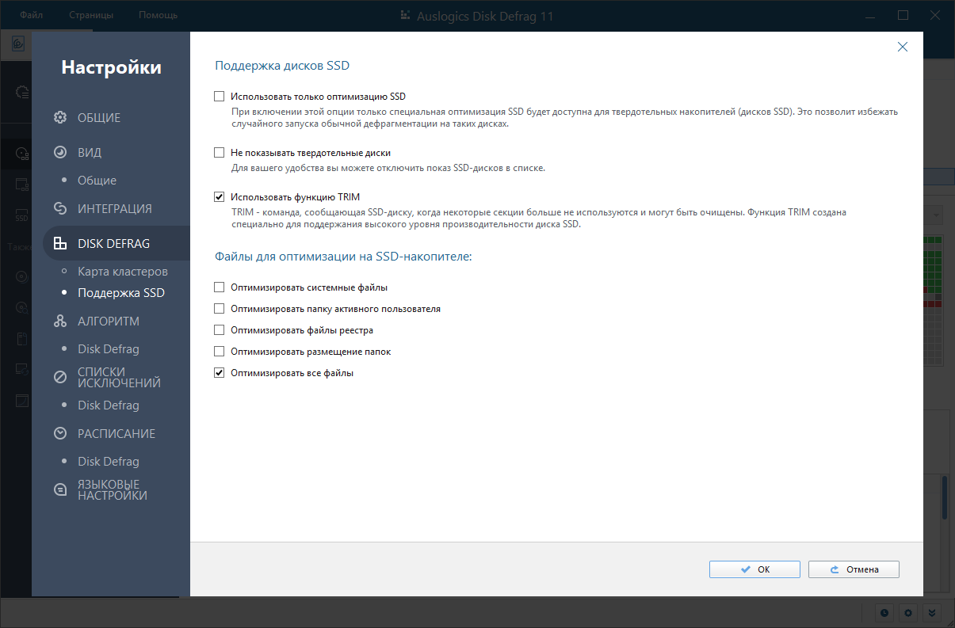
Task: Click the gear icon beside ОБЩИЕ
Action: 60,118
